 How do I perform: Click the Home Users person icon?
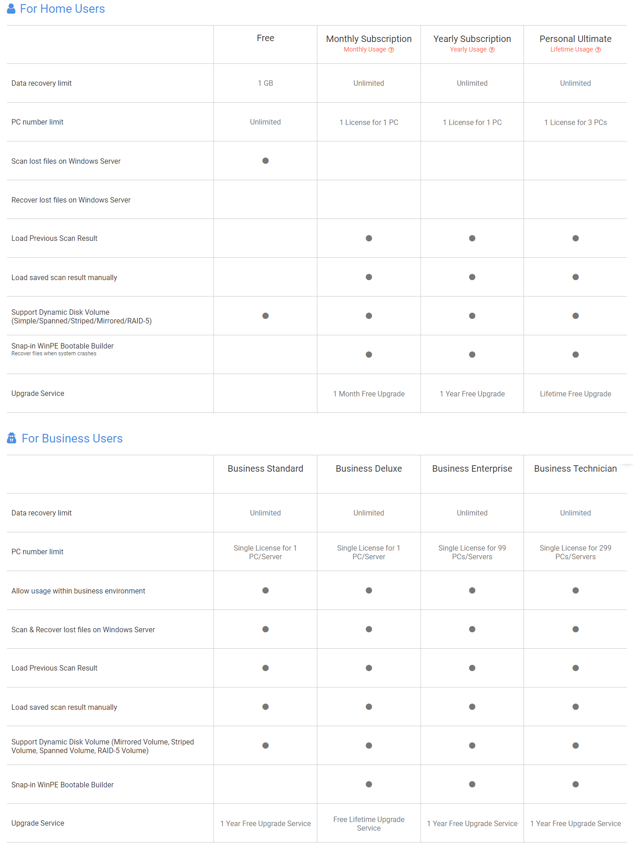pos(11,9)
